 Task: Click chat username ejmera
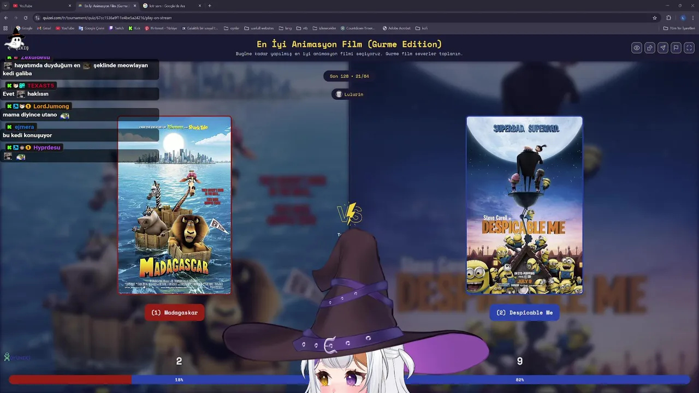coord(25,127)
